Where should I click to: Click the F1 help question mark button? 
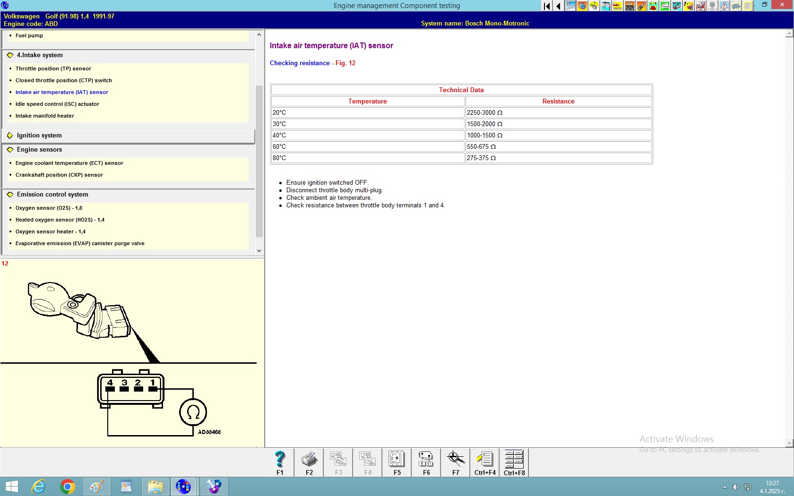click(280, 462)
